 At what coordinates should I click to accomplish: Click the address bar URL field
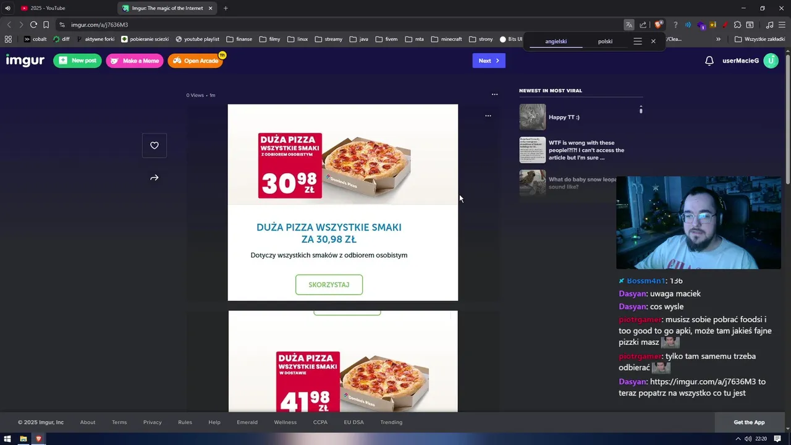[340, 25]
